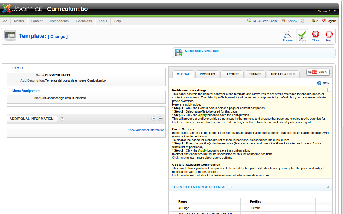This screenshot has height=214, width=343.
Task: Check logged-in users via icon showing 2
Action: point(314,21)
